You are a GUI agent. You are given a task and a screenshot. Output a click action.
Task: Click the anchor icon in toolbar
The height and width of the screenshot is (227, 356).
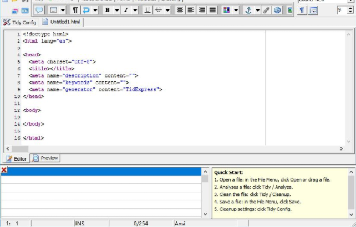249,10
